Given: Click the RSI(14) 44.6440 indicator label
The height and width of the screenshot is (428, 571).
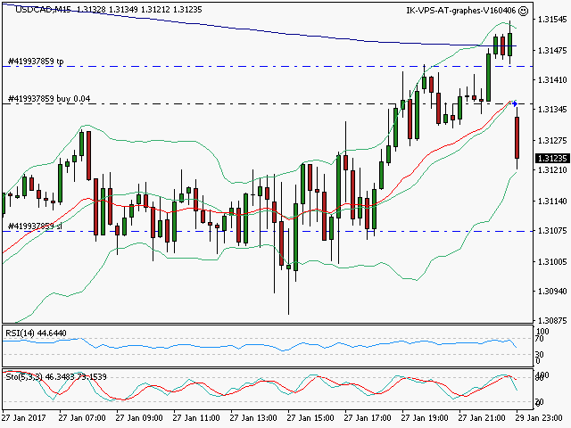Looking at the screenshot, I should (36, 333).
